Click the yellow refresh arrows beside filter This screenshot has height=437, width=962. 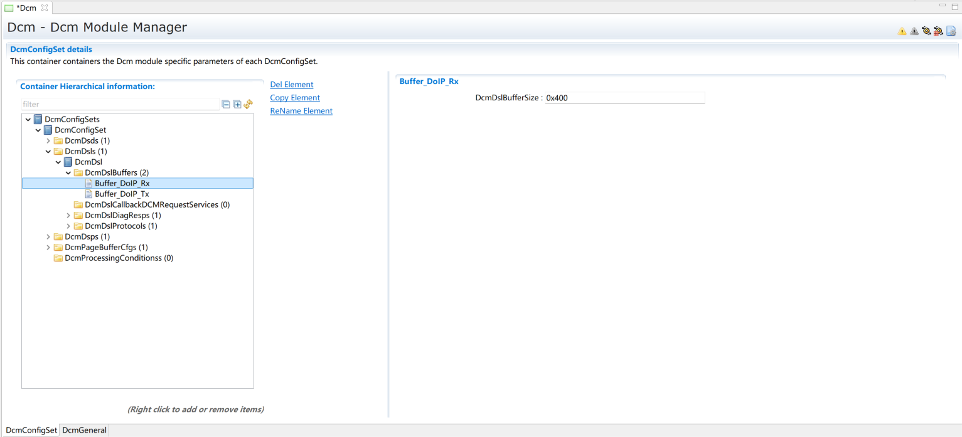[248, 104]
